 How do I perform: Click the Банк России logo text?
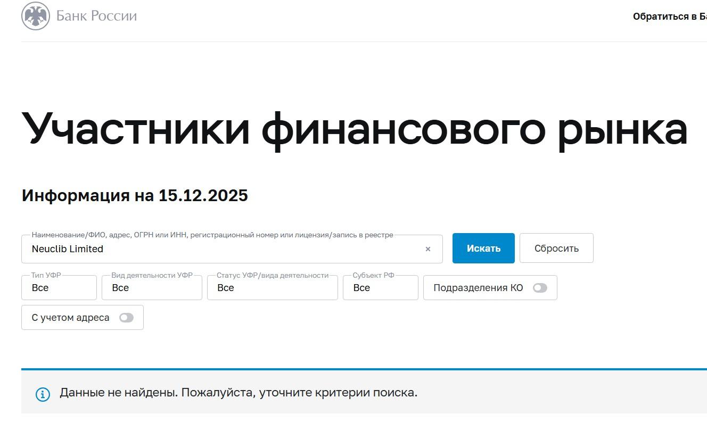[x=97, y=15]
